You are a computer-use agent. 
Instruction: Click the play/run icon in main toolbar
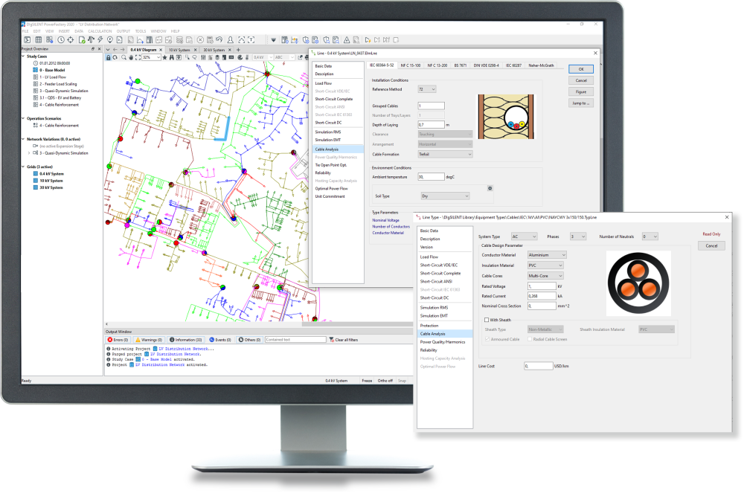[368, 40]
